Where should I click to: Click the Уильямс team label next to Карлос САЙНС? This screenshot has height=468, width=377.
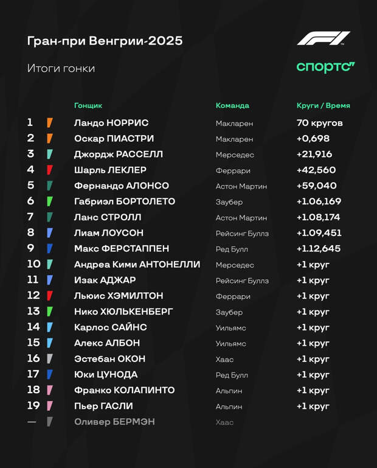(231, 327)
